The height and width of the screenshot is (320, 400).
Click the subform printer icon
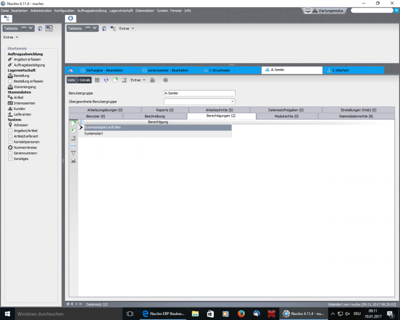click(73, 161)
